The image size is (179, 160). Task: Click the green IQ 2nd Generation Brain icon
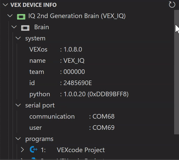[x=21, y=16]
